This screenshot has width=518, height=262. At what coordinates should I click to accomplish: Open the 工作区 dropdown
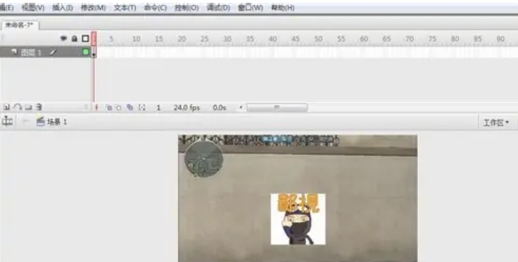496,123
